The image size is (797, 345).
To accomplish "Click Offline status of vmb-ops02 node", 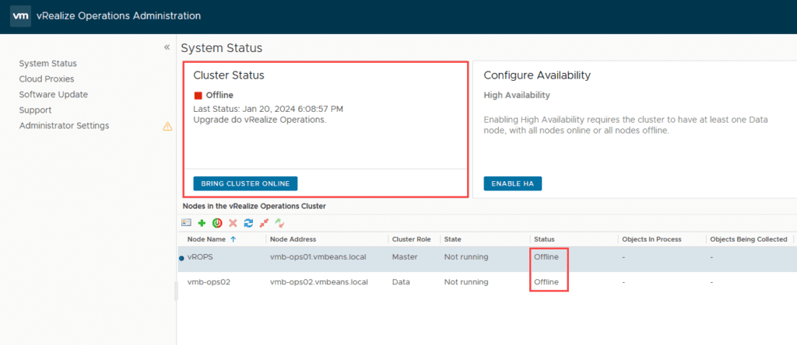I will [546, 282].
